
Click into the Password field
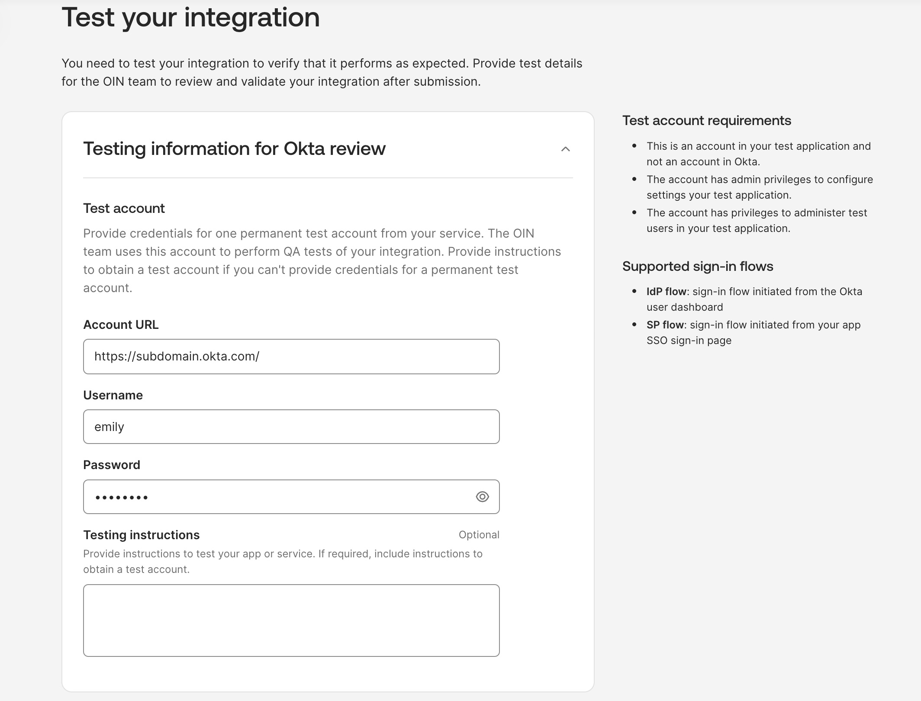(x=291, y=497)
